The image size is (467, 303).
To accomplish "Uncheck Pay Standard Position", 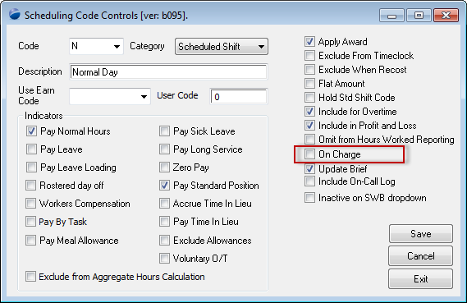I will click(164, 186).
